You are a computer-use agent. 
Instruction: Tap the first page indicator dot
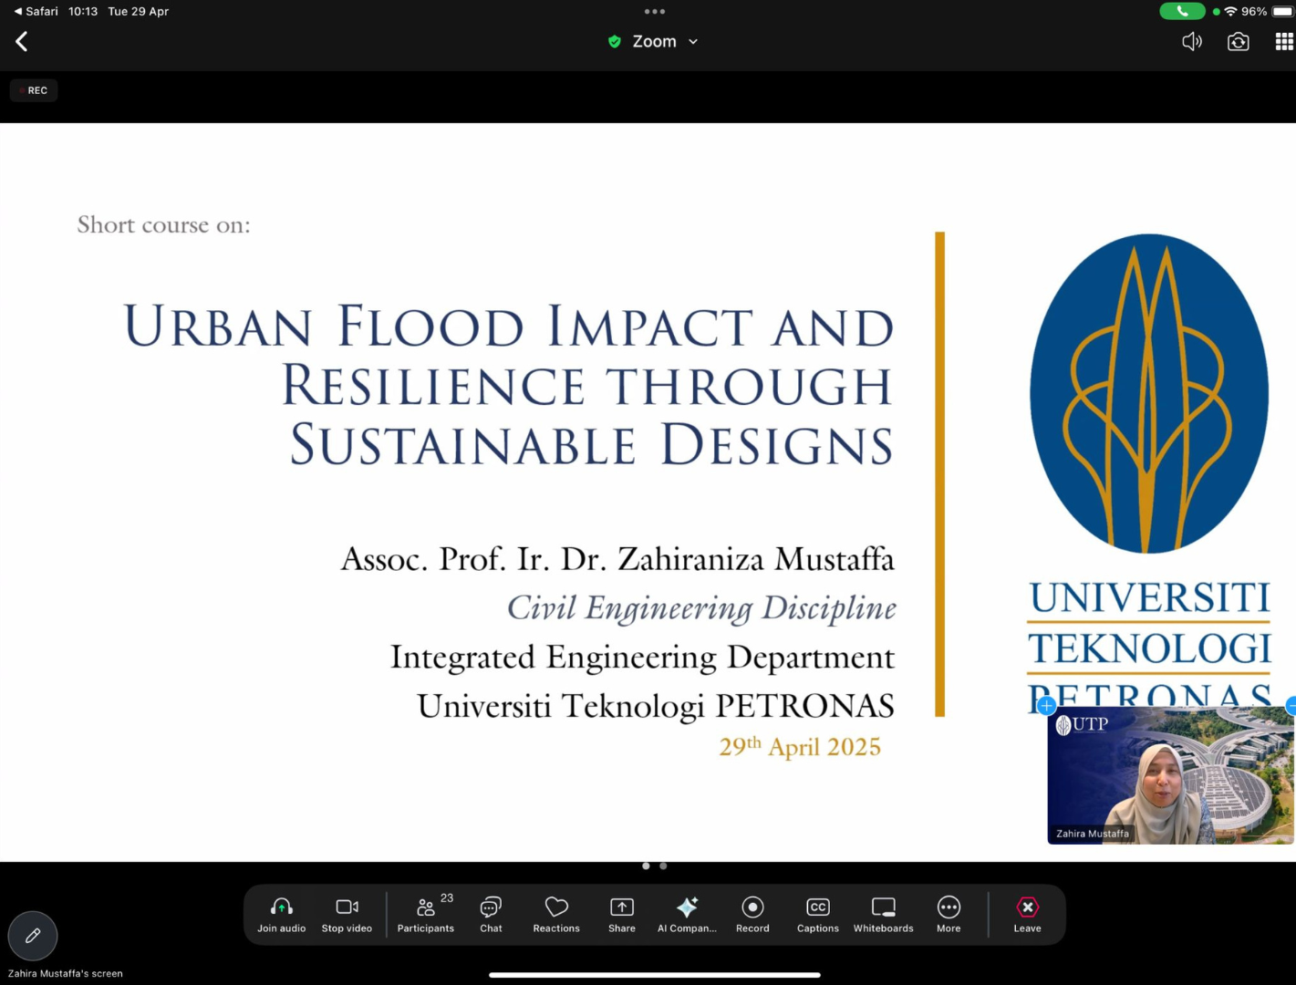click(x=646, y=866)
